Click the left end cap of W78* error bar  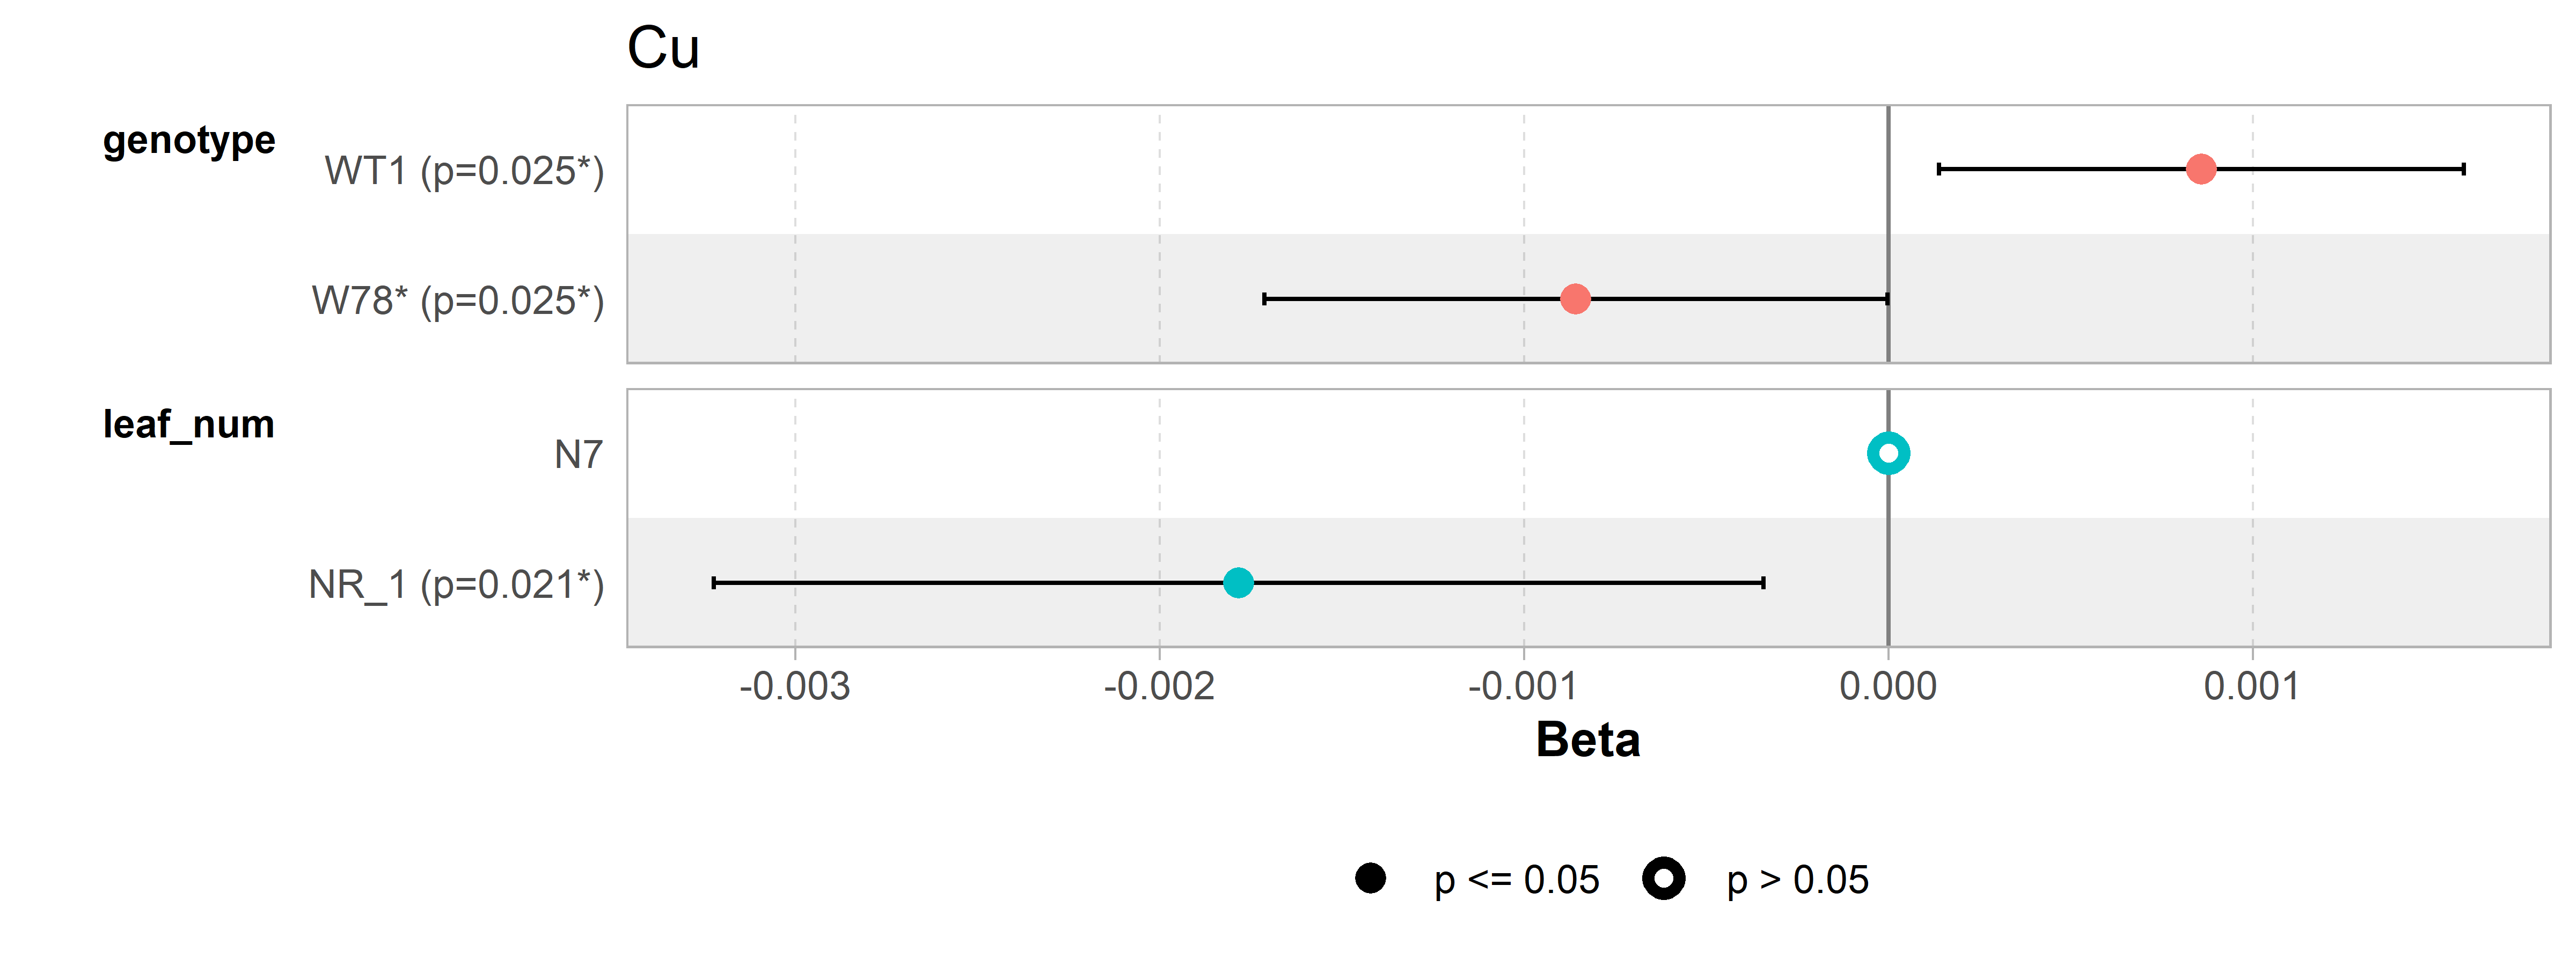click(x=1265, y=298)
